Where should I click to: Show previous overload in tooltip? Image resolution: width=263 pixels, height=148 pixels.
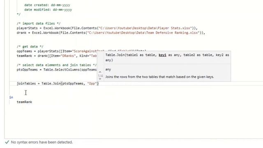[x=100, y=72]
